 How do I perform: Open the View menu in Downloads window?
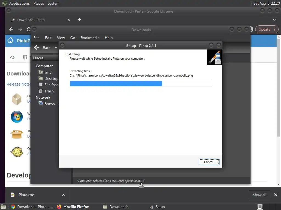point(61,38)
